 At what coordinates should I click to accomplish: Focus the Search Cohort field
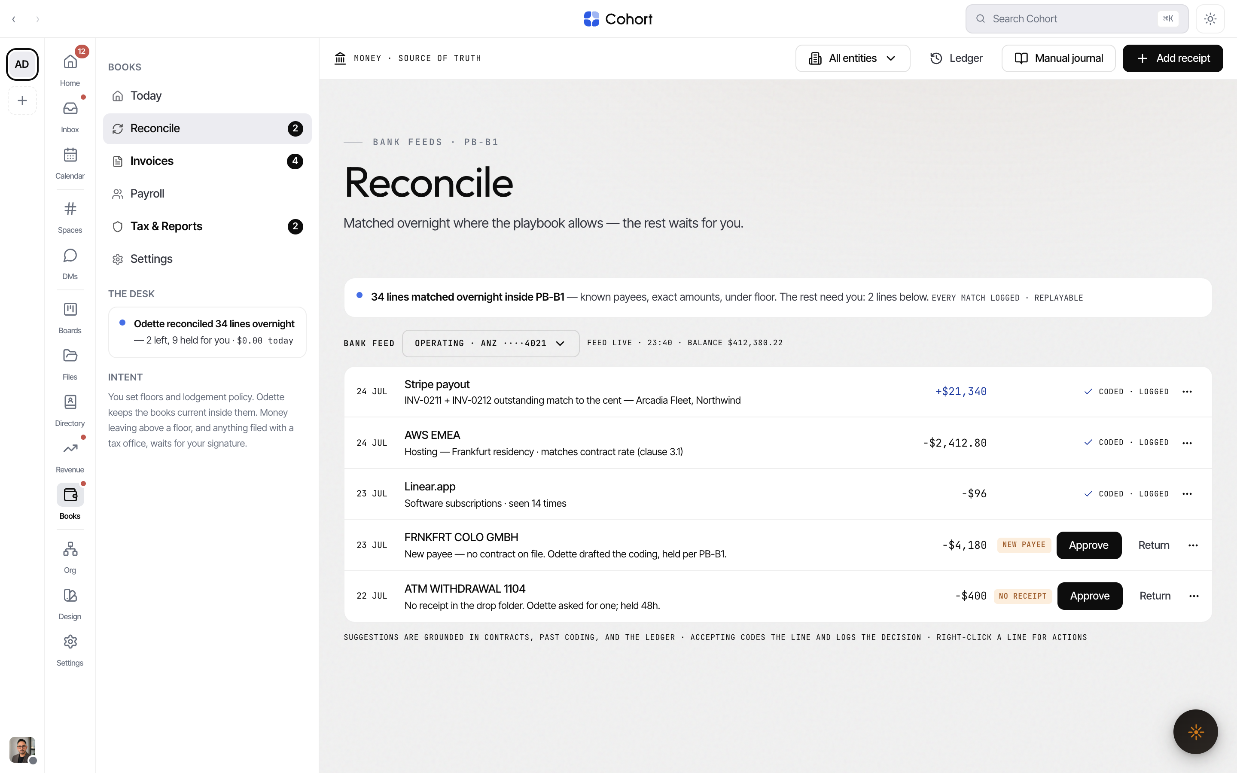[1076, 19]
